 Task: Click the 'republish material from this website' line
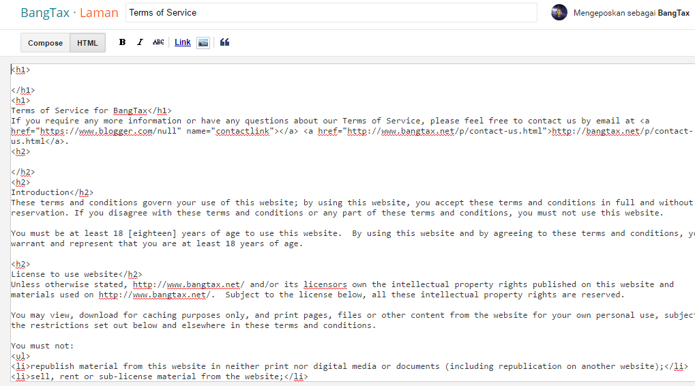click(x=350, y=366)
